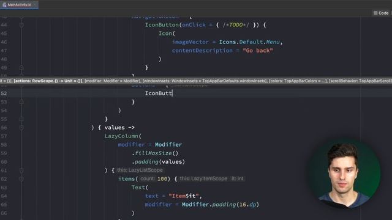Click the scrollBehavior parameter hint in popup
The width and height of the screenshot is (392, 220).
pos(361,81)
